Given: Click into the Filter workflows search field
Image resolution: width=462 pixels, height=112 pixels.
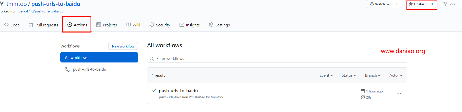Looking at the screenshot, I should [277, 58].
